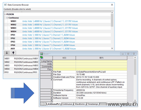This screenshot has height=110, width=141.
Task: Click the Long Name cell of column A
Action: pyautogui.click(x=64, y=61)
